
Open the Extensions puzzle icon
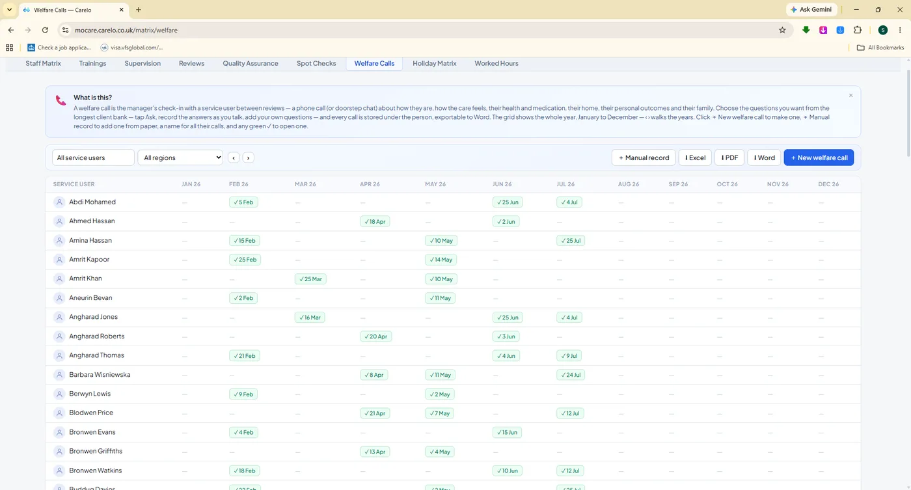pyautogui.click(x=857, y=30)
